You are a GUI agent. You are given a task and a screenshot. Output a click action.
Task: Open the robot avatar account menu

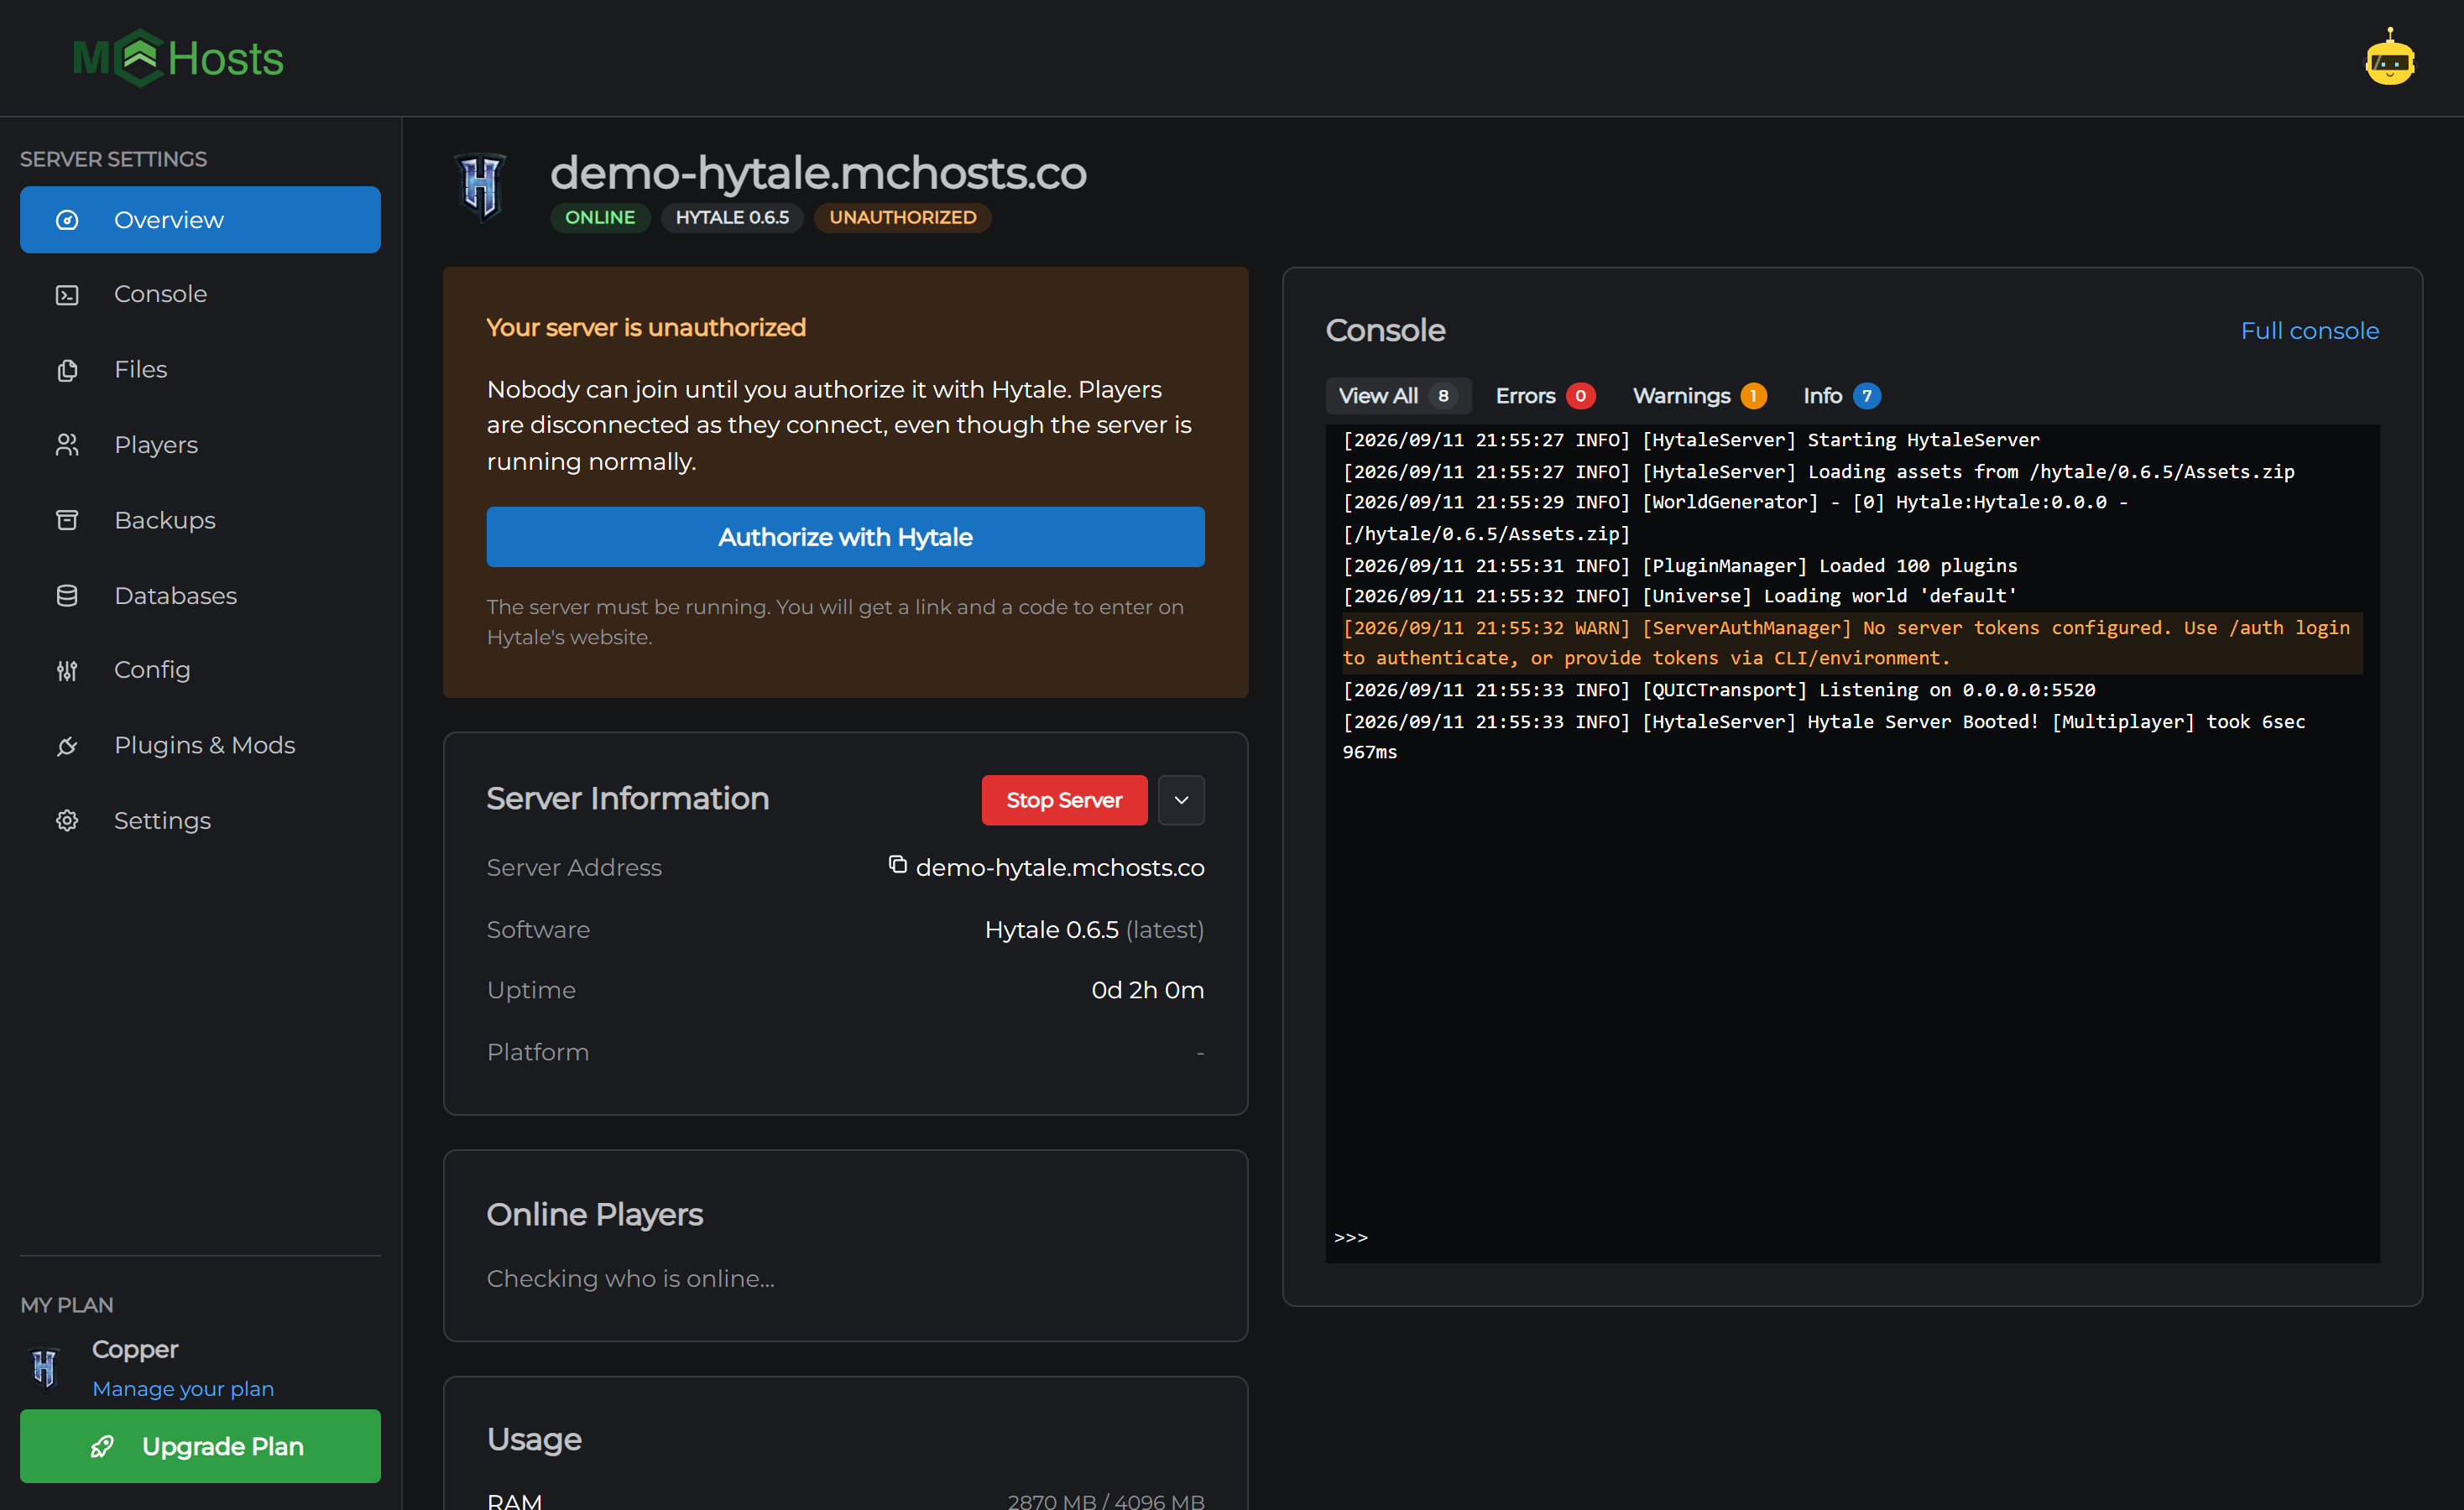point(2389,58)
